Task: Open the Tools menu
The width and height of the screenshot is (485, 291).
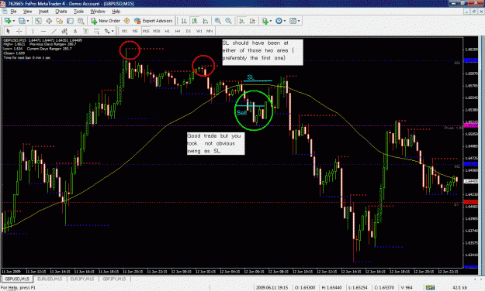Action: coord(78,12)
